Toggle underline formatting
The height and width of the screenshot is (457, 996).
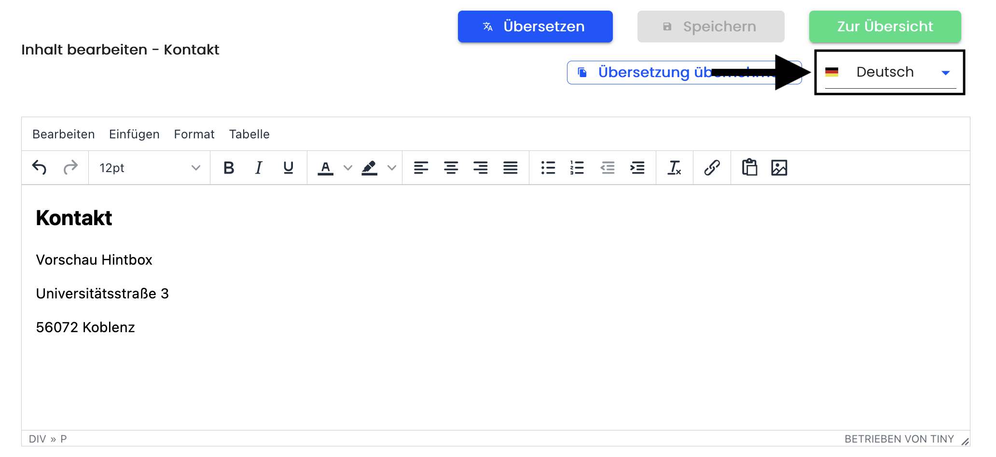289,168
